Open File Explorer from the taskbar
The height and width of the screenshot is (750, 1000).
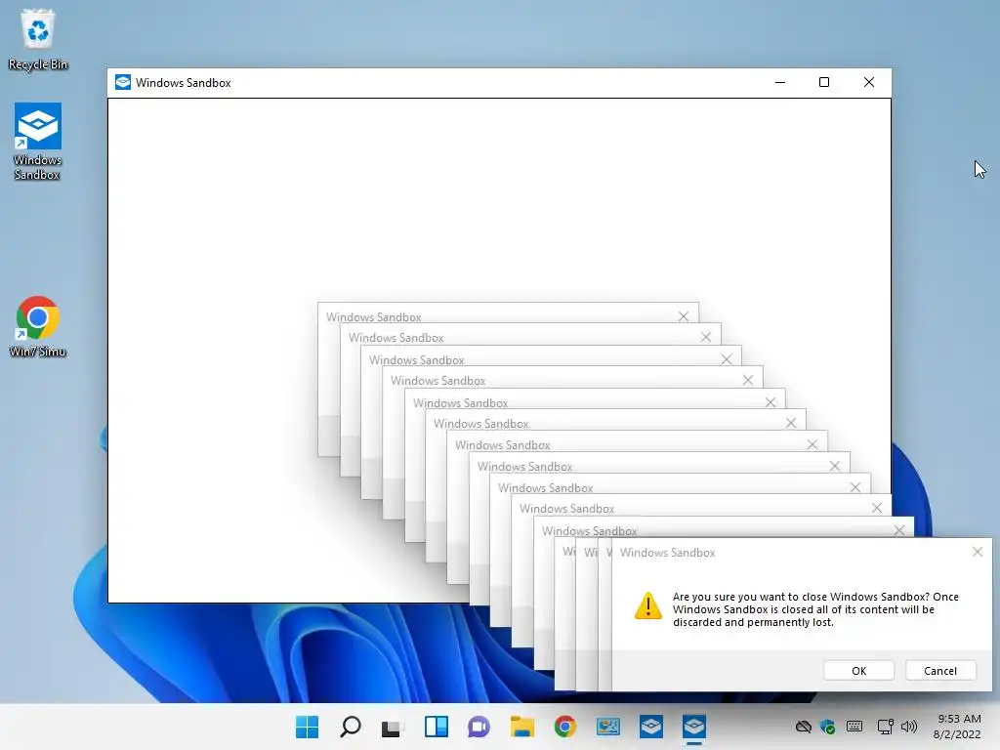(x=521, y=727)
